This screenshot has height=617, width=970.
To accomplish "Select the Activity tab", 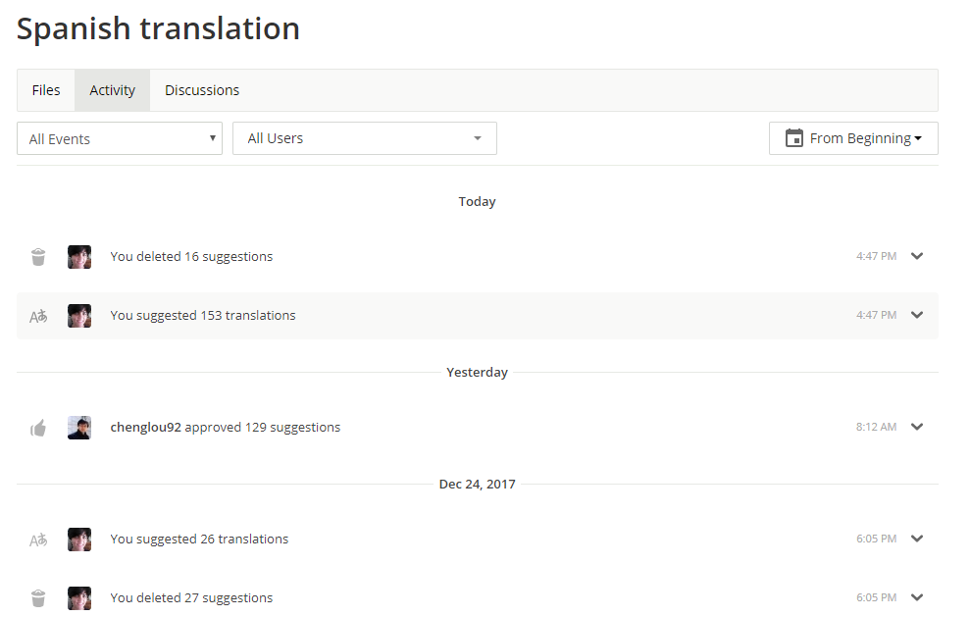I will coord(112,90).
